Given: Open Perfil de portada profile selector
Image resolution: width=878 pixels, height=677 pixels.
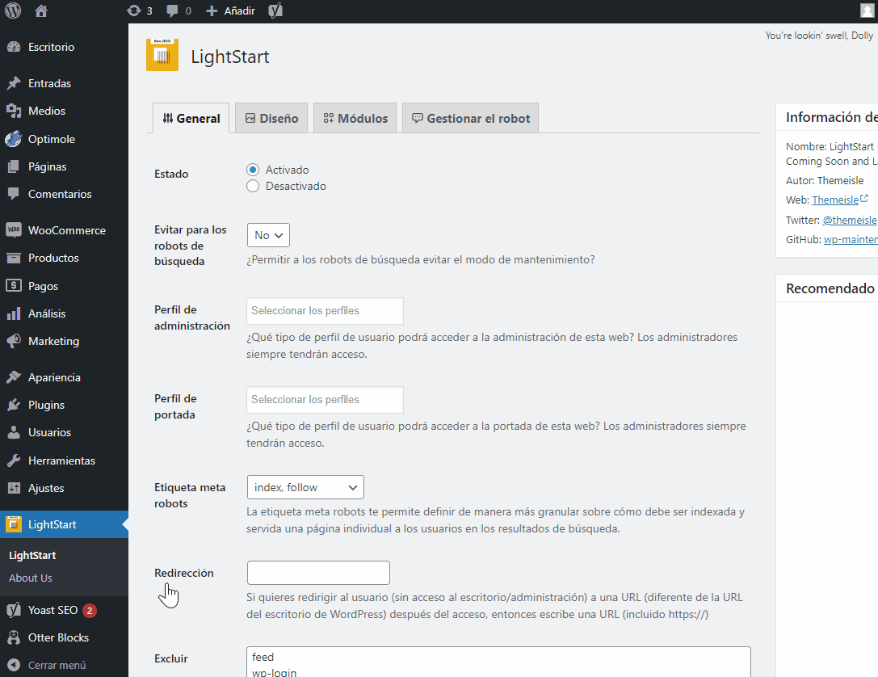Looking at the screenshot, I should point(325,400).
